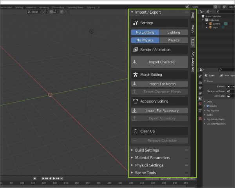Expand the Physics Settings panel
Screen dimensions: 235x188
[132, 165]
